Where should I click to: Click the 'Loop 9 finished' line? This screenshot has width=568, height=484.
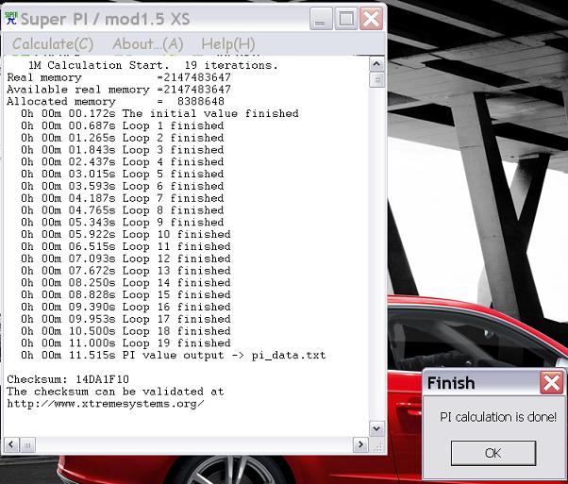click(122, 223)
